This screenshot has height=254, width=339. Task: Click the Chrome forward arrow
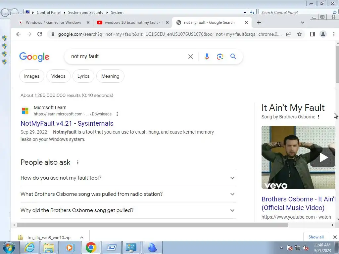[29, 34]
